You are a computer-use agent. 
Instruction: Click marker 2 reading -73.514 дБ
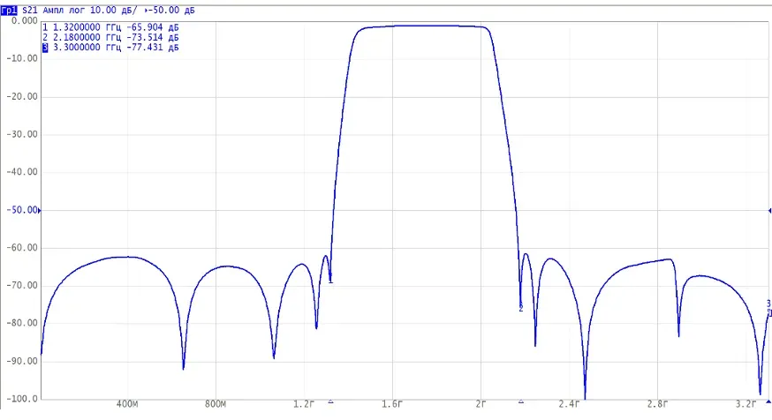coord(152,37)
